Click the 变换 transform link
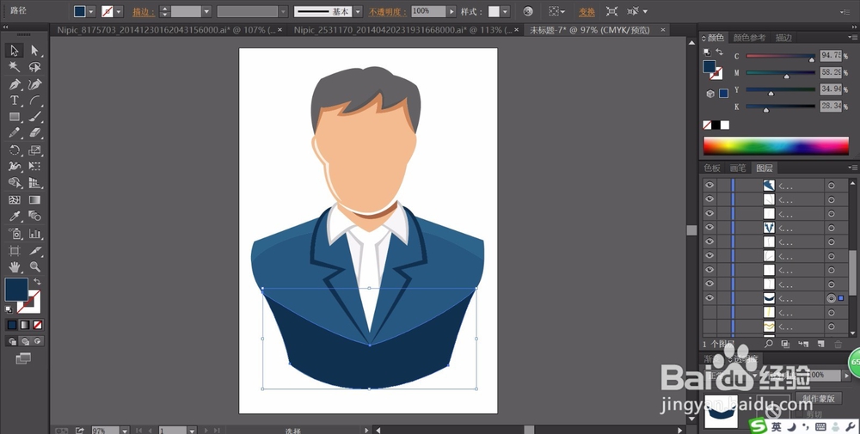Image resolution: width=860 pixels, height=434 pixels. pos(587,12)
